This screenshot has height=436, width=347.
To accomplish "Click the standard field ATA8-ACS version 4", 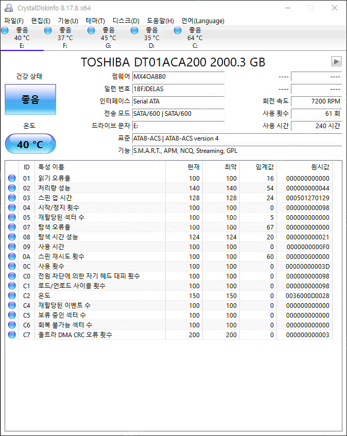I will point(237,138).
